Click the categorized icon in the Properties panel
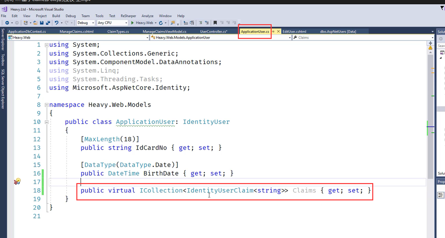The image size is (445, 238). (441, 195)
